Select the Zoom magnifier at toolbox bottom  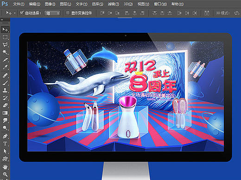5,174
